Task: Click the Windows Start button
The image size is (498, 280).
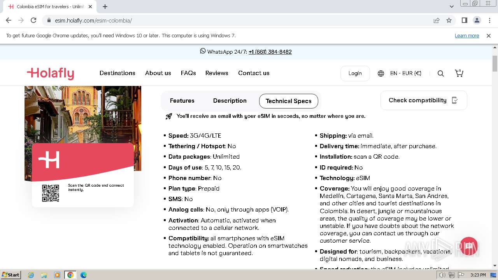Action: 11,275
